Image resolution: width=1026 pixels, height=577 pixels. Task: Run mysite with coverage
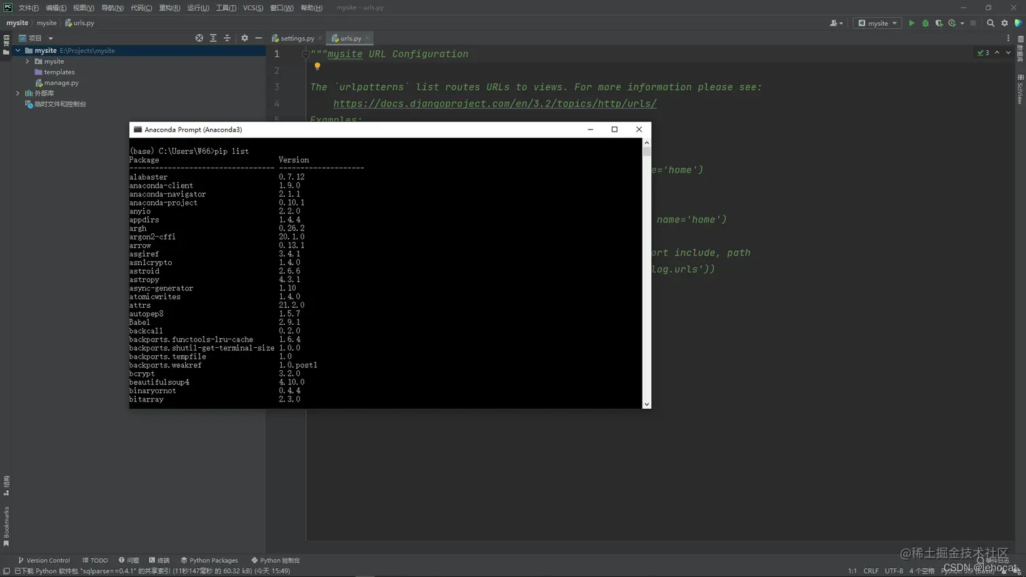click(938, 23)
